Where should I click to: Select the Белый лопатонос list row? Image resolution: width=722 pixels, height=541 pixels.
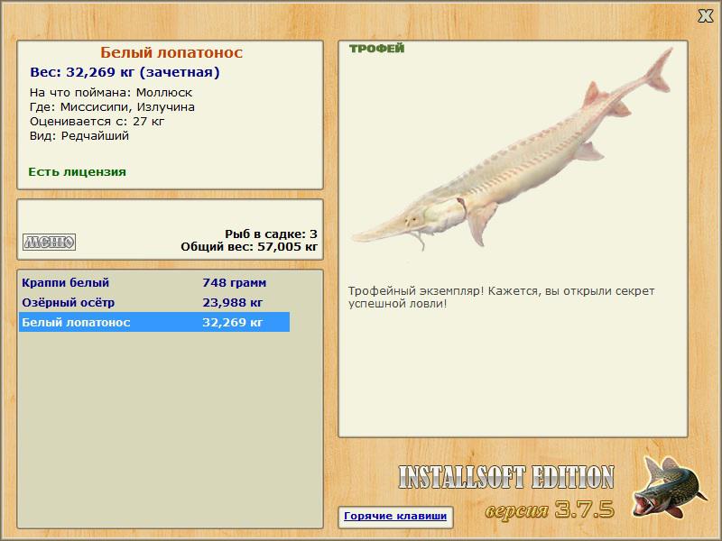(x=154, y=322)
